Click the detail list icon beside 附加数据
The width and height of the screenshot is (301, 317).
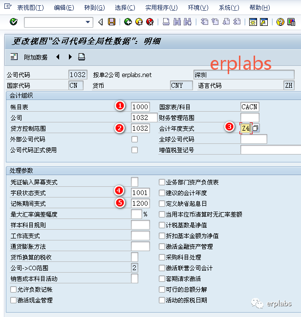[14, 57]
